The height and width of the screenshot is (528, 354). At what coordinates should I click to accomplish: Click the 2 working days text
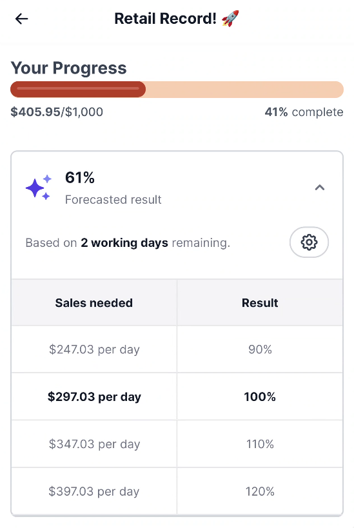pos(124,243)
